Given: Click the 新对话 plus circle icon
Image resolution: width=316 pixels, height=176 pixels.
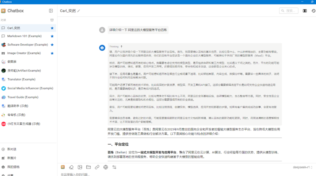Looking at the screenshot, I should click(3, 149).
